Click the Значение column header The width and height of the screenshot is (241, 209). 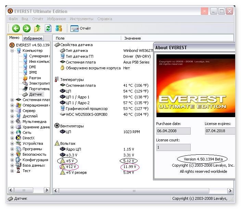(x=177, y=38)
